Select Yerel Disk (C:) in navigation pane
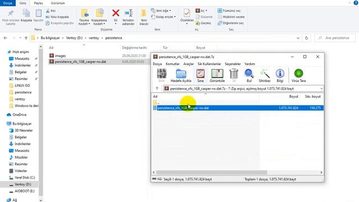This screenshot has height=202, width=359. [x=25, y=177]
